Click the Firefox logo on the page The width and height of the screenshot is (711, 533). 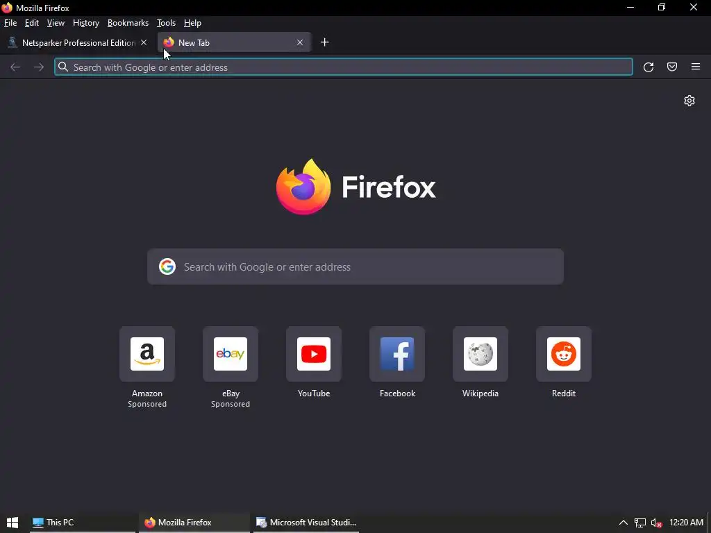(303, 187)
